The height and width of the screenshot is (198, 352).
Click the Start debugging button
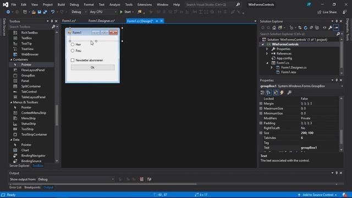click(125, 12)
